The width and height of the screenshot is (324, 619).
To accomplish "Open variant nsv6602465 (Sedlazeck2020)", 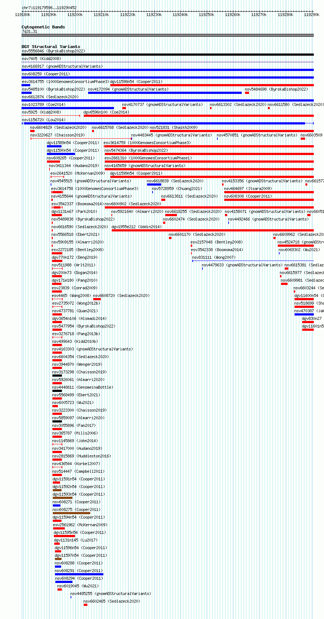I will click(x=112, y=601).
